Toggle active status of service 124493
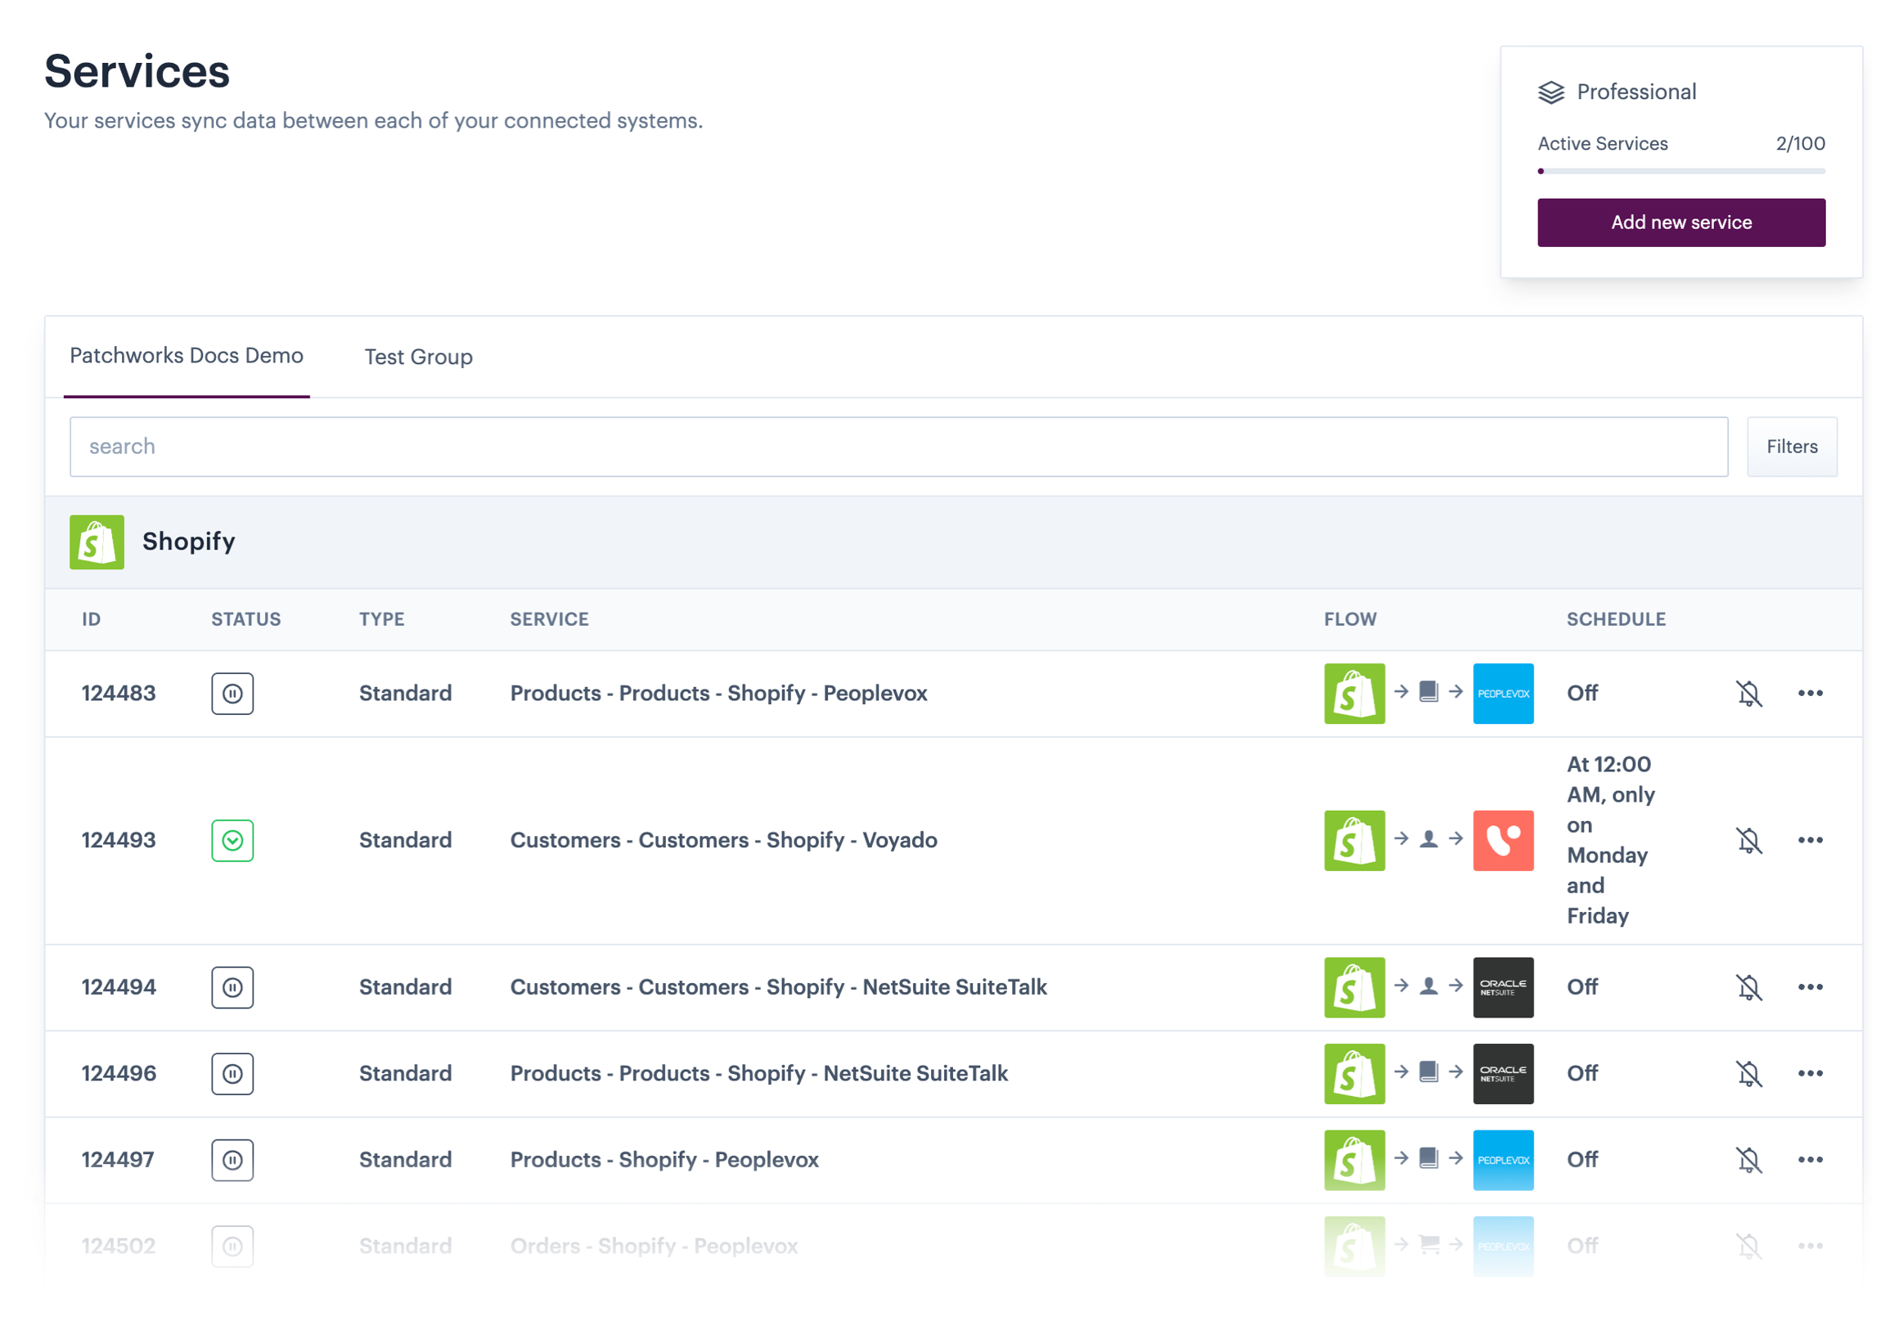 coord(232,840)
